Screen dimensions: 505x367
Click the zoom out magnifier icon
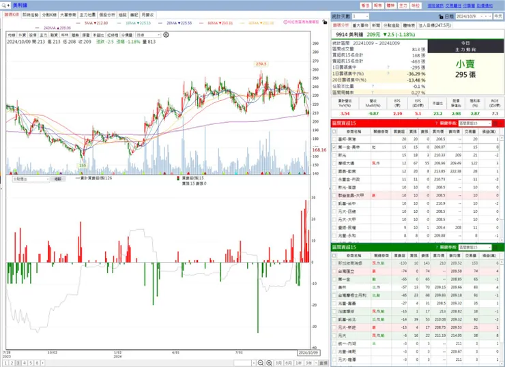(261, 363)
